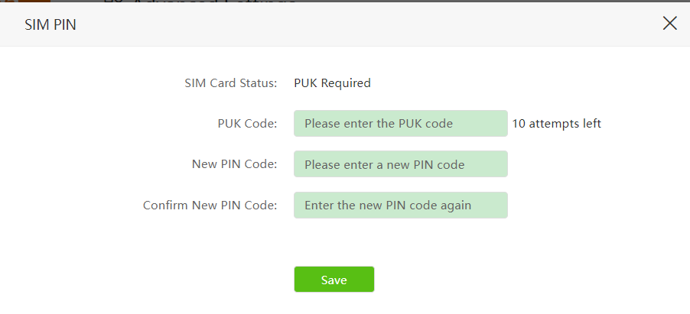Click the New PIN Code label
690x314 pixels.
point(234,164)
